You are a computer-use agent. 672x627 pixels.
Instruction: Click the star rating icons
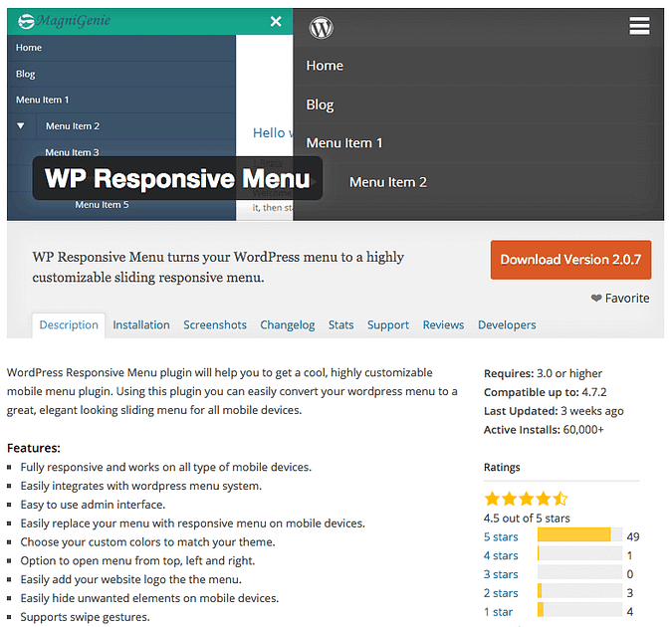[527, 499]
